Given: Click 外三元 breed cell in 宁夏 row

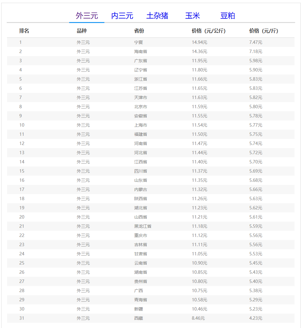Looking at the screenshot, I should pyautogui.click(x=83, y=42).
